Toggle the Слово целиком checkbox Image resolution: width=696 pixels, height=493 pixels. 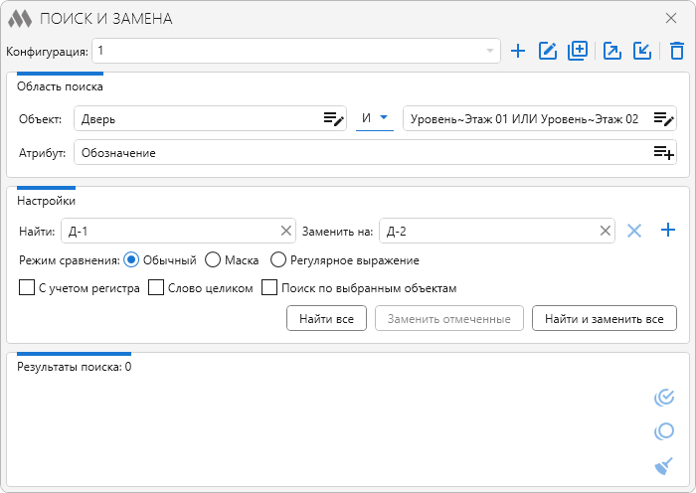click(x=156, y=288)
